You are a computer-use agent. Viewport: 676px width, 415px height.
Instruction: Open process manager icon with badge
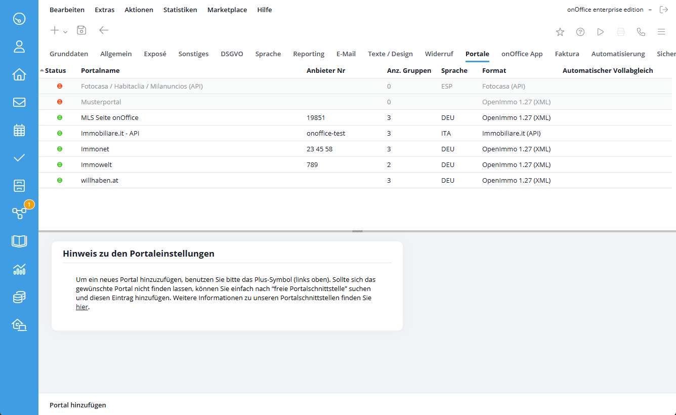19,213
